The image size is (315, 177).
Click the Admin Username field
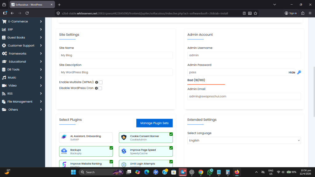pyautogui.click(x=244, y=55)
